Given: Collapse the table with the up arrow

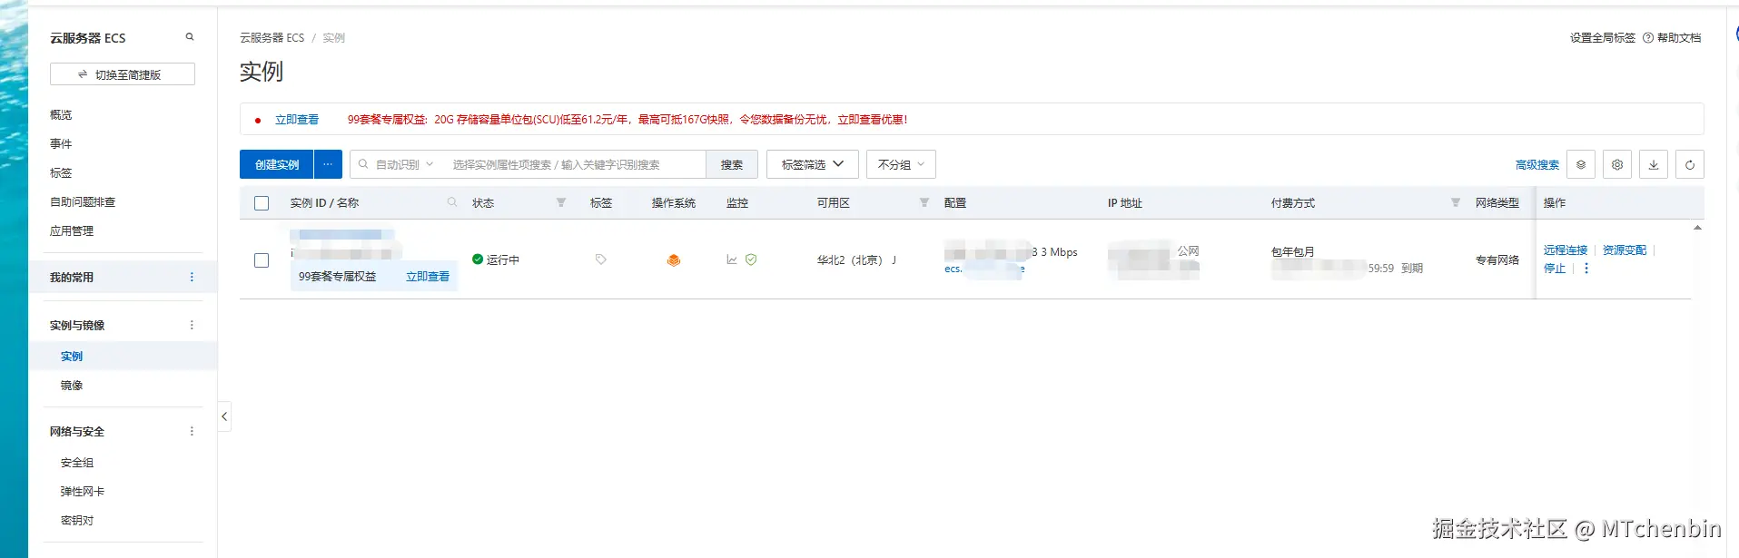Looking at the screenshot, I should pos(1697,228).
